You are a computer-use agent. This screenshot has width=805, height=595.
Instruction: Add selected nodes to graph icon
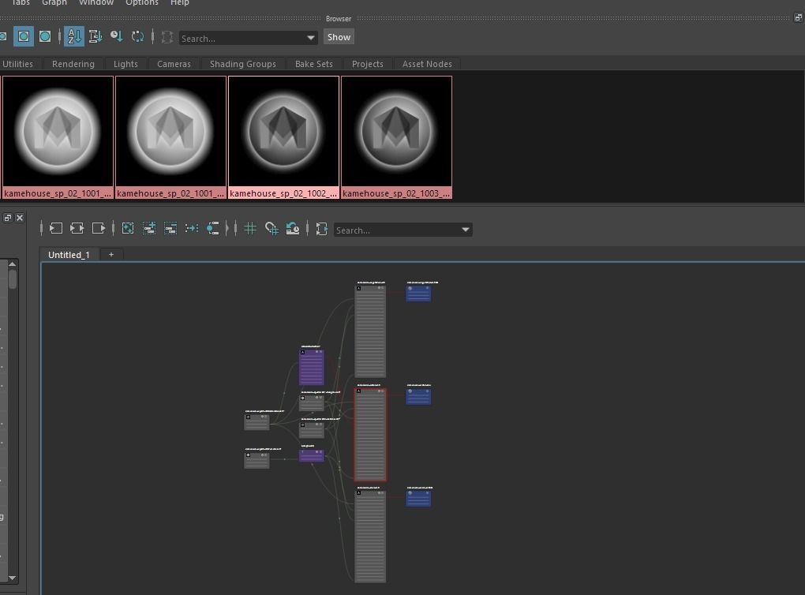[x=149, y=228]
